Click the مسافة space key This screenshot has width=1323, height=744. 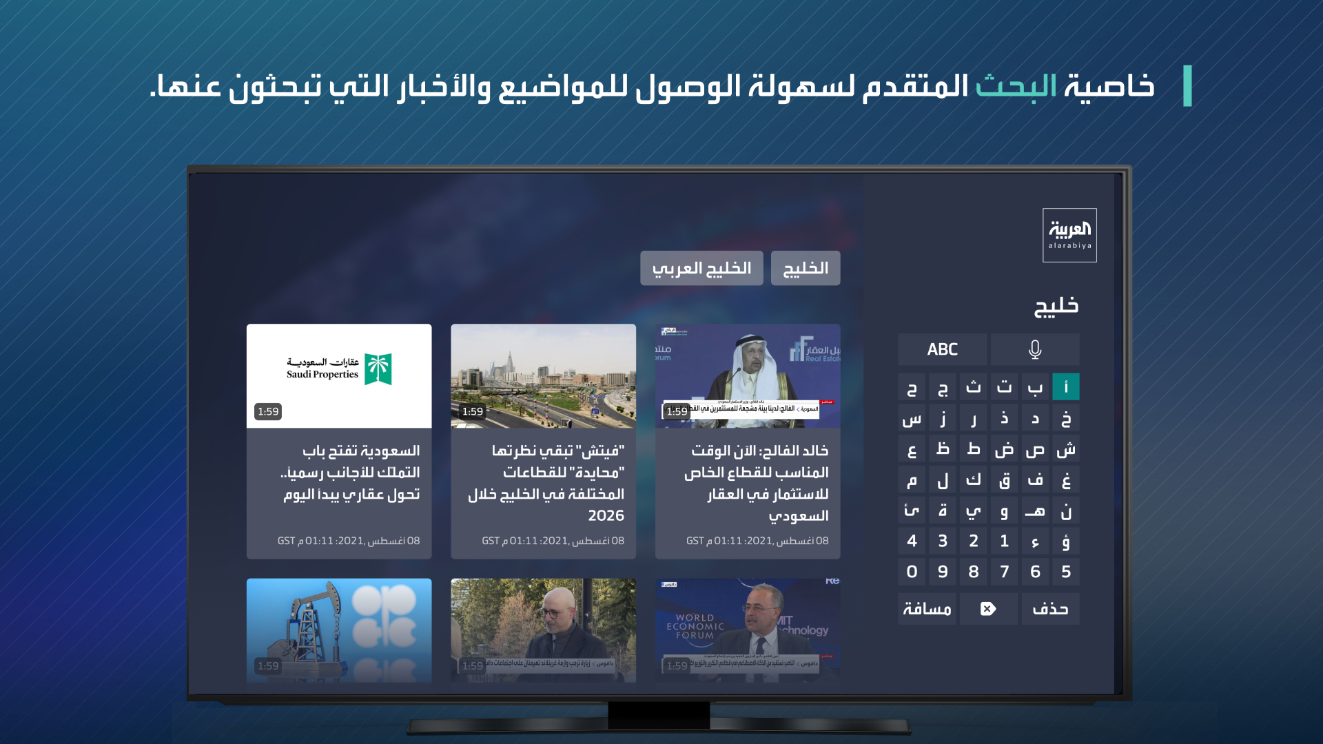click(x=927, y=609)
